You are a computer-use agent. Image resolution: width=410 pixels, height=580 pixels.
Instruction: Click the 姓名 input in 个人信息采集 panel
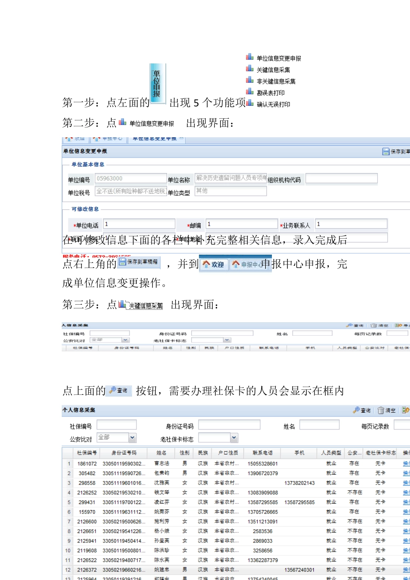pos(319,425)
